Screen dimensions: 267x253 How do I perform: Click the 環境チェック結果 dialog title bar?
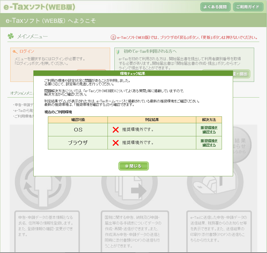tap(133, 73)
